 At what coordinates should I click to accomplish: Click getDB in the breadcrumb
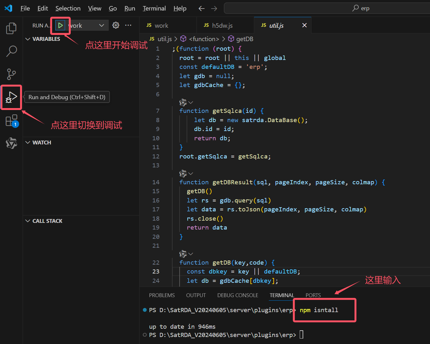coord(245,39)
